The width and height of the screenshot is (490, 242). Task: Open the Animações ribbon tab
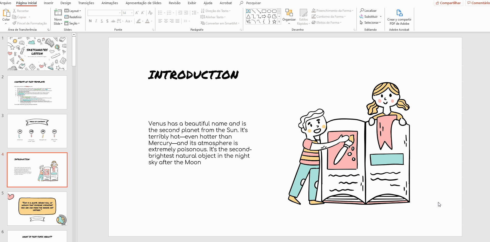[x=110, y=3]
